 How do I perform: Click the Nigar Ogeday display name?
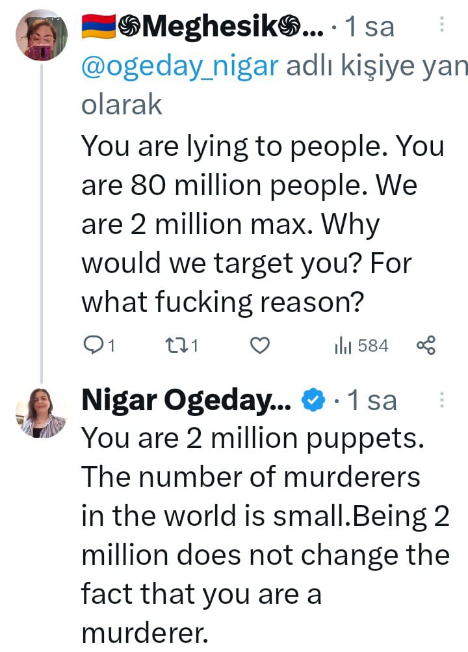click(186, 401)
